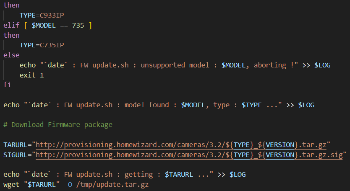Click the TYPE=C933IP assignment line
This screenshot has width=350, height=191.
point(42,15)
